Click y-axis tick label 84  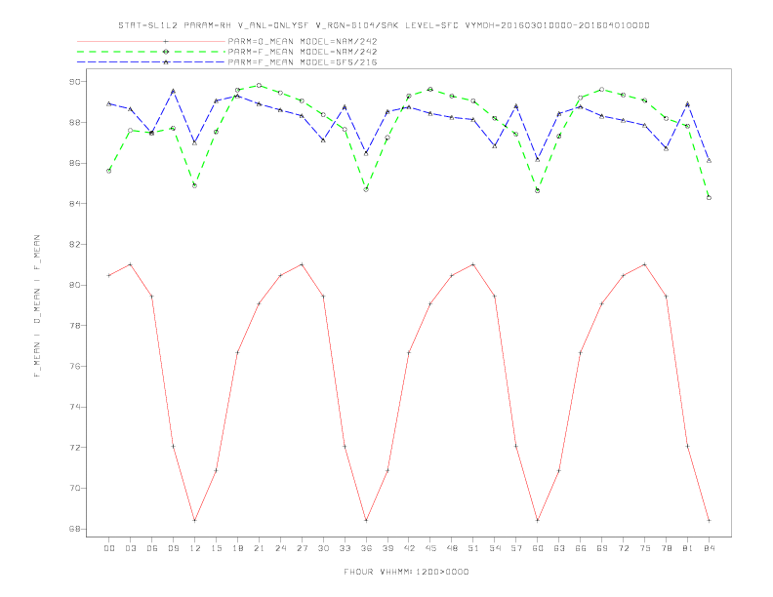[x=74, y=204]
